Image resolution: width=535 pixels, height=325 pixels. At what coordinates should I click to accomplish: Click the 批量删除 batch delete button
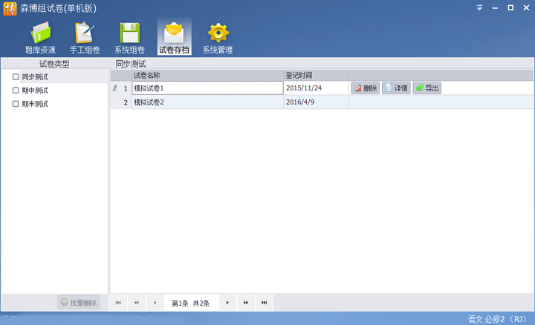click(78, 303)
